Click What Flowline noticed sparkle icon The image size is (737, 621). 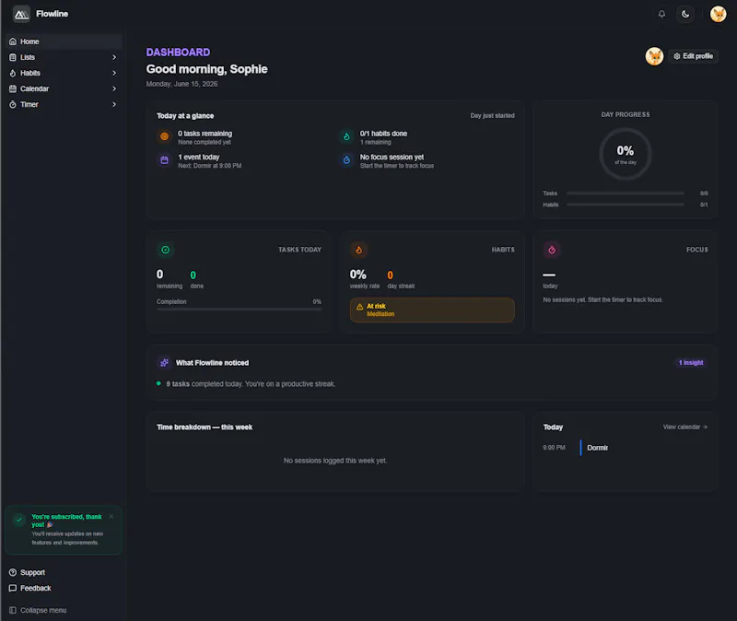point(164,363)
